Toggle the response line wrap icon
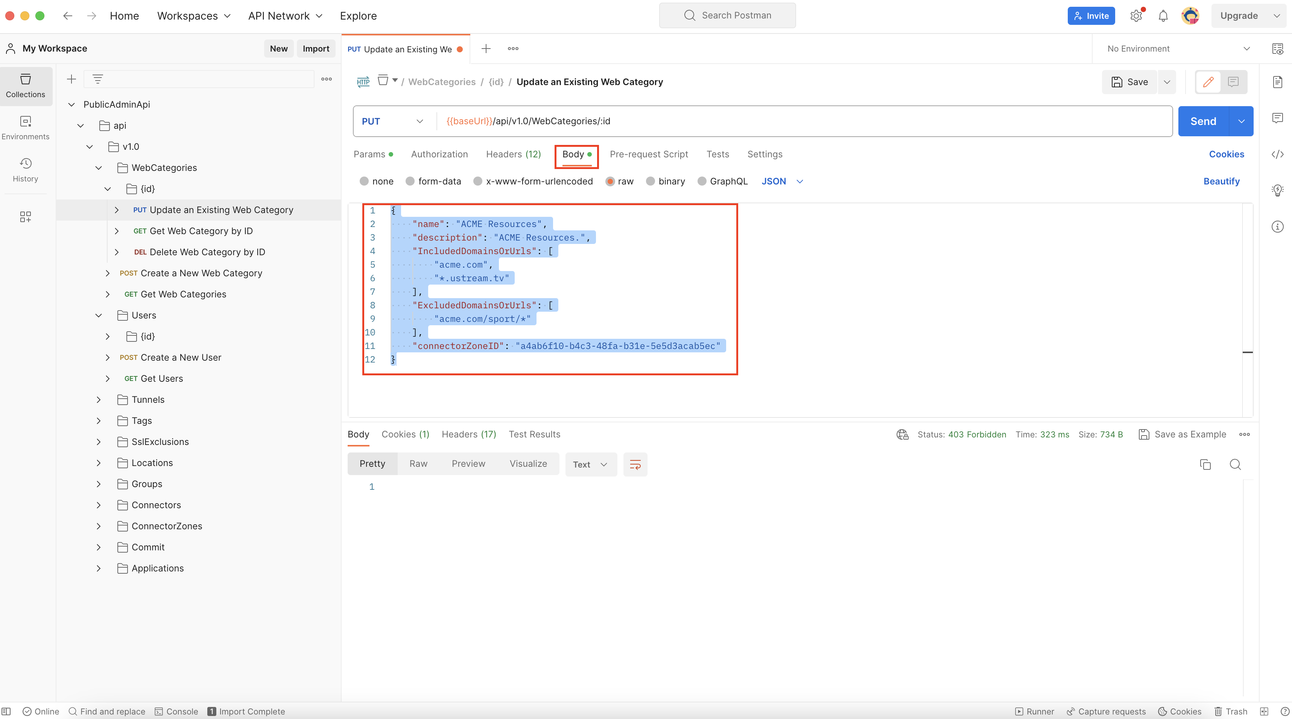Screen dimensions: 1292x719 (635, 465)
